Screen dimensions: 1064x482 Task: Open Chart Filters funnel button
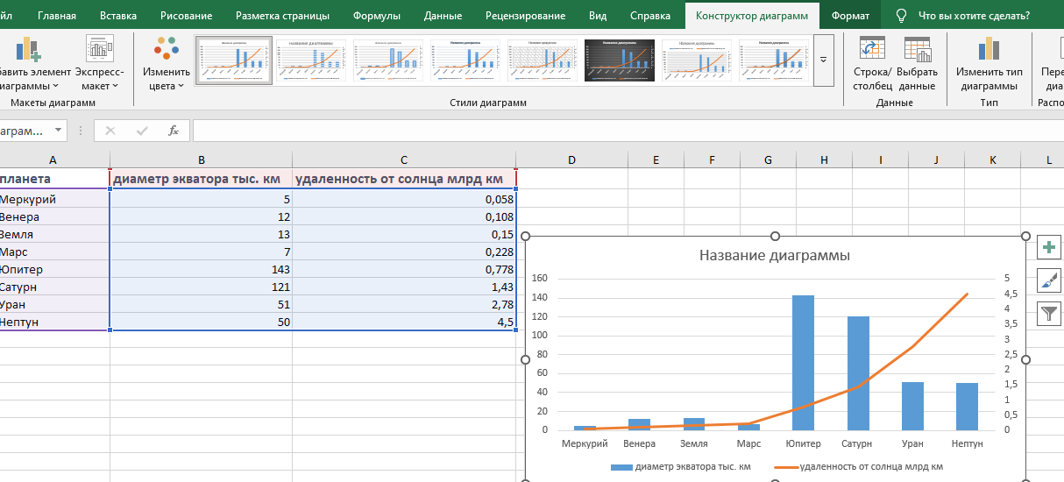click(1048, 314)
